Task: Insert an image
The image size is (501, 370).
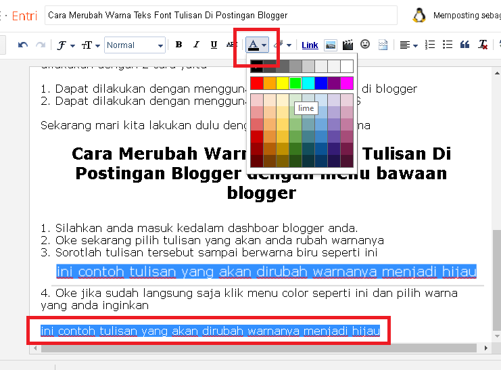Action: [x=331, y=45]
